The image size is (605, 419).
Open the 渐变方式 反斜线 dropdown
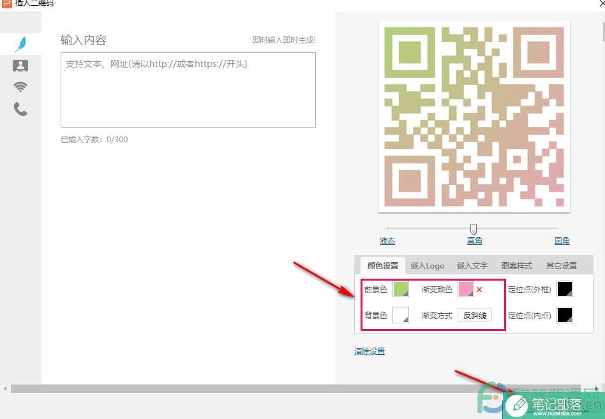click(x=475, y=315)
